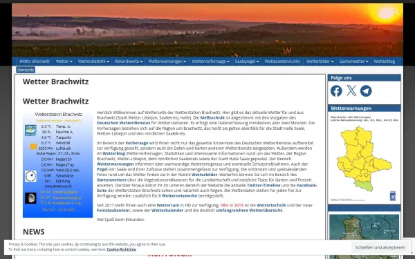Image resolution: width=415 pixels, height=259 pixels.
Task: Click the Luftdruck reading in the widget
Action: 55,148
